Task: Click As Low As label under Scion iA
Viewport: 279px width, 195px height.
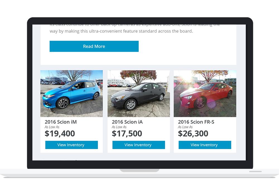Action: [119, 127]
